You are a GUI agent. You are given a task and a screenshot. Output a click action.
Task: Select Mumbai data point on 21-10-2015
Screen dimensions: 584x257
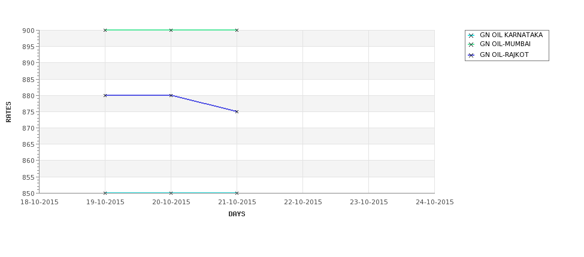coord(237,30)
